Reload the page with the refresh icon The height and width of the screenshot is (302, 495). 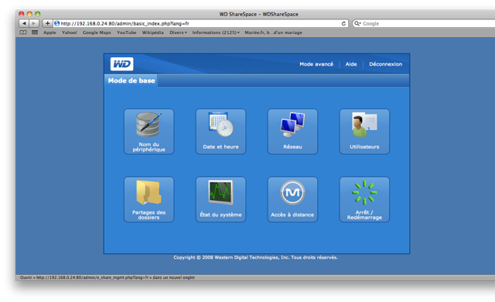click(x=343, y=23)
